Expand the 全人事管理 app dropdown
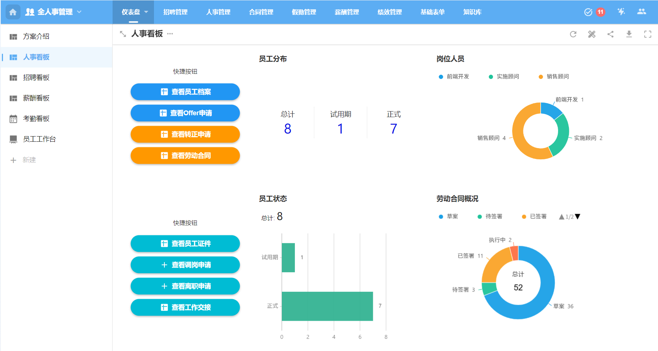The image size is (658, 351). tap(79, 12)
